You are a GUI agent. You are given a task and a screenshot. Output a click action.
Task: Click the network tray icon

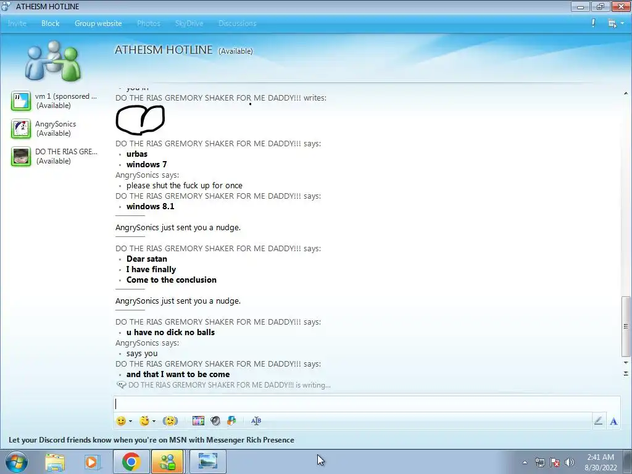pos(539,462)
